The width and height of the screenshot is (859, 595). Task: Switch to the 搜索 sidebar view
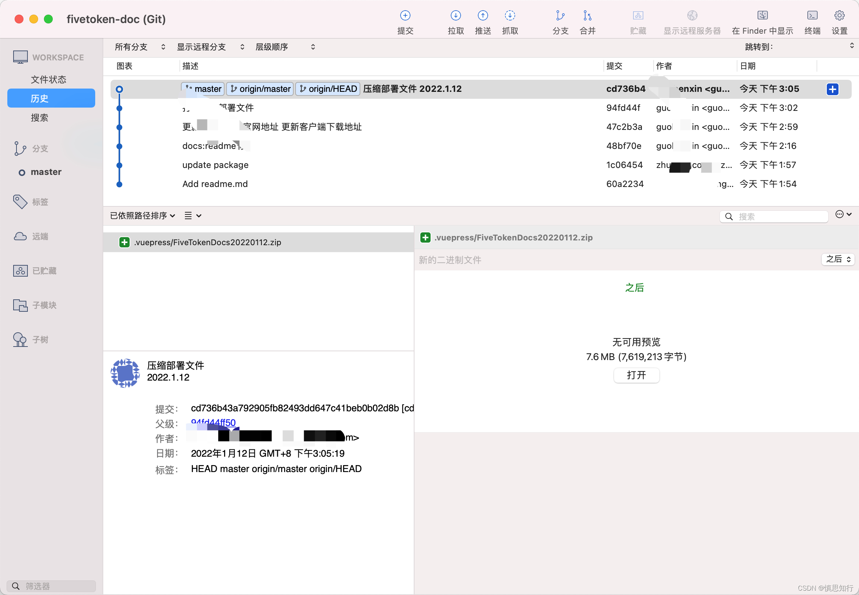pyautogui.click(x=40, y=117)
